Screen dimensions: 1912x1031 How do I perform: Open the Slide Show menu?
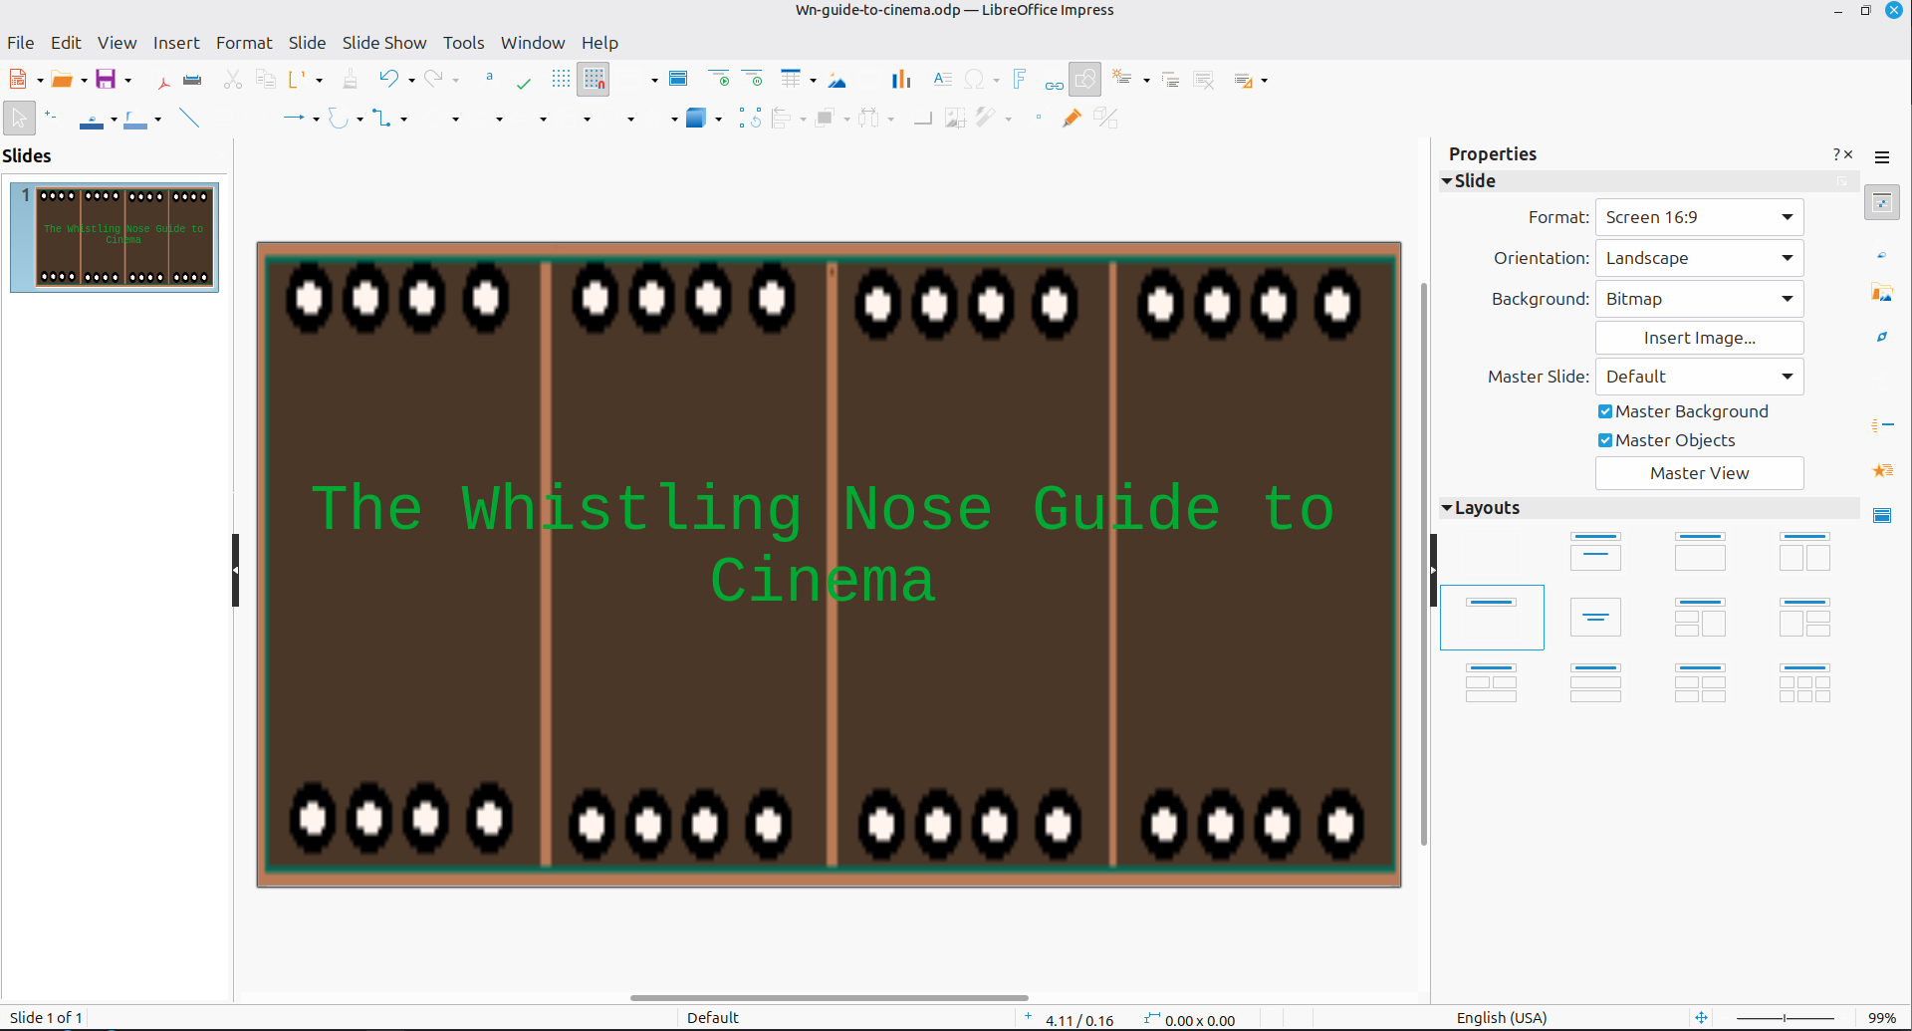click(x=384, y=43)
